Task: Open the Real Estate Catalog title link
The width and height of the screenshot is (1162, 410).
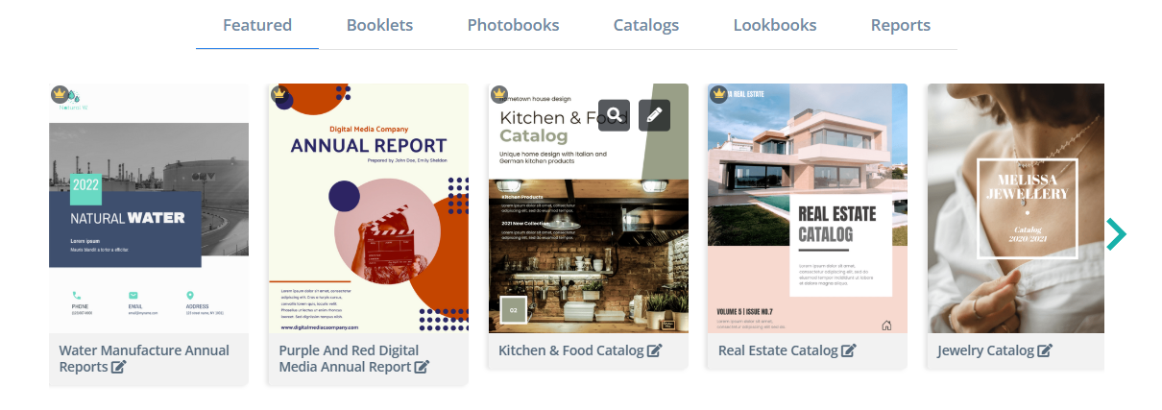Action: tap(778, 350)
